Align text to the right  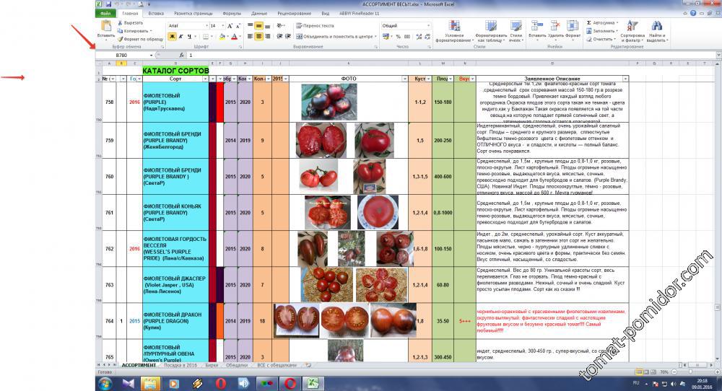point(267,36)
